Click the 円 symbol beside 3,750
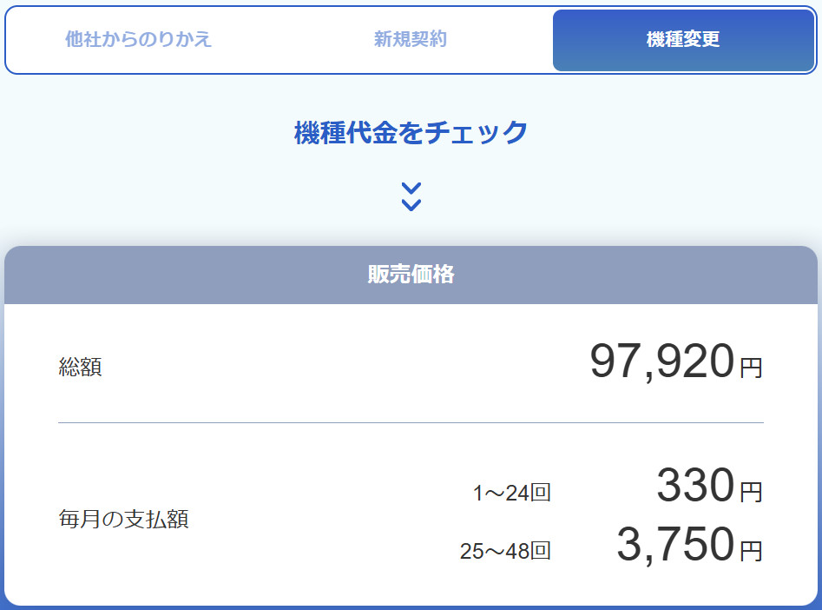The height and width of the screenshot is (610, 822). 751,551
